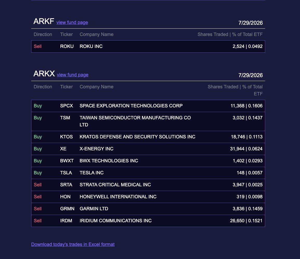
Task: Click HONEYWELL INTERNATIONAL INC name
Action: click(x=118, y=197)
